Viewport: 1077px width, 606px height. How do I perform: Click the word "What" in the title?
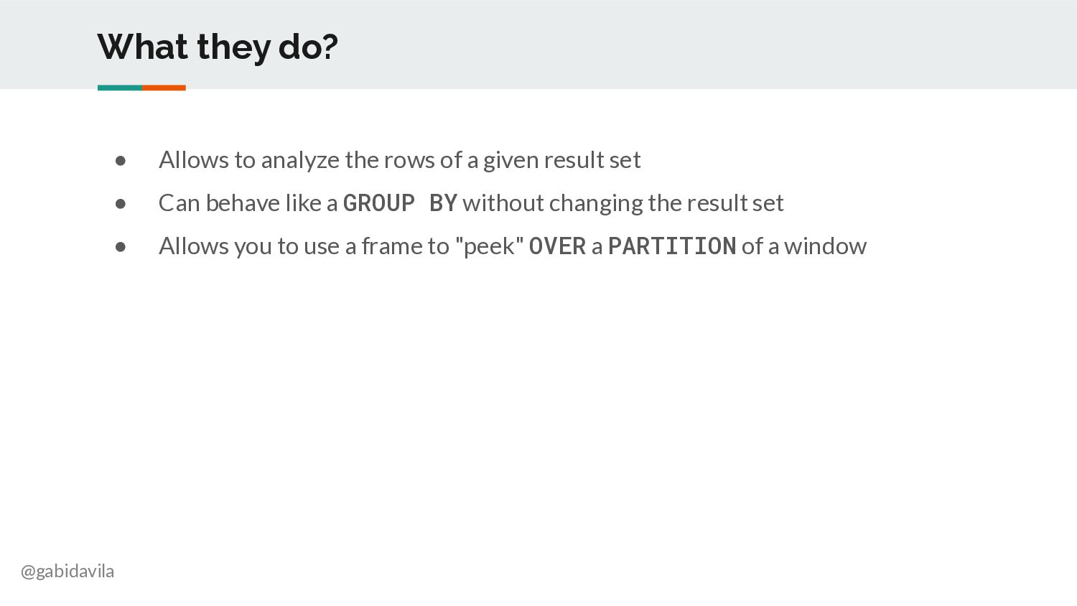[143, 47]
